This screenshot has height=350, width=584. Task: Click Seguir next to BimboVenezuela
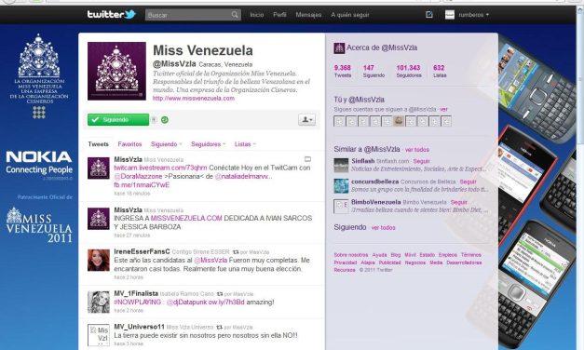[x=458, y=202]
